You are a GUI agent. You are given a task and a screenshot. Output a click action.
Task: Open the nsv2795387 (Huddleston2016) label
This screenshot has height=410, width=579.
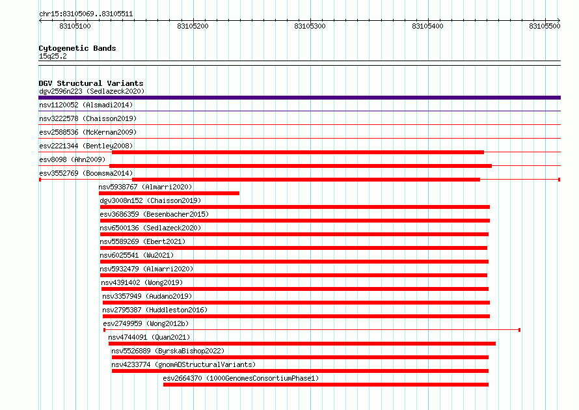[x=155, y=310]
